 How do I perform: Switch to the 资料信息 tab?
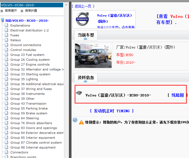tap(86, 78)
